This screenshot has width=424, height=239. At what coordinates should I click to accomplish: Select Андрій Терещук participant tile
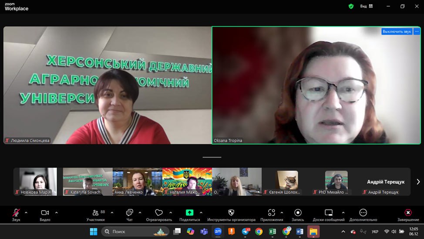[386, 181]
